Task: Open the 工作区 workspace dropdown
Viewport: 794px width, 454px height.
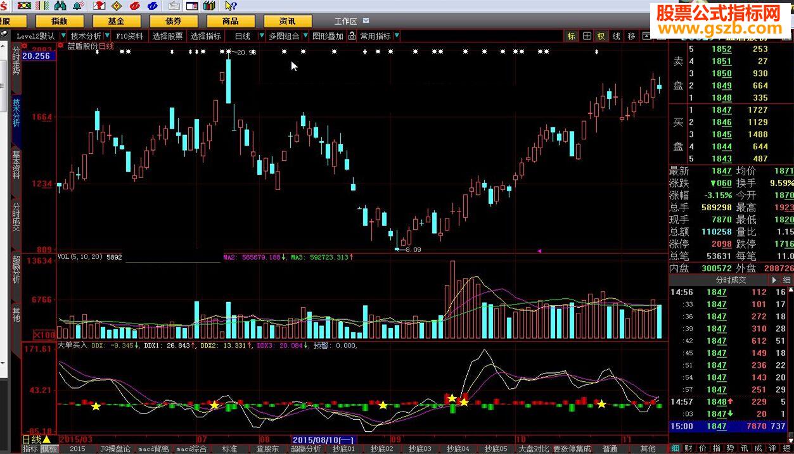Action: 347,21
